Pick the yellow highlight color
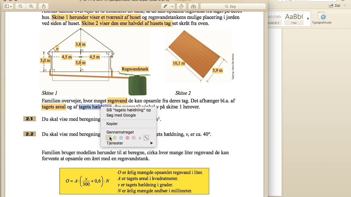 [x=109, y=138]
